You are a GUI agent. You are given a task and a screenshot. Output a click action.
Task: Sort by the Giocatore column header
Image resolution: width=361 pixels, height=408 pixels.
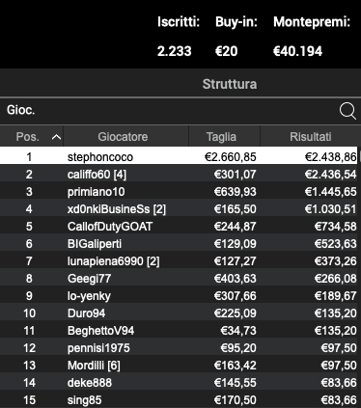(x=123, y=137)
